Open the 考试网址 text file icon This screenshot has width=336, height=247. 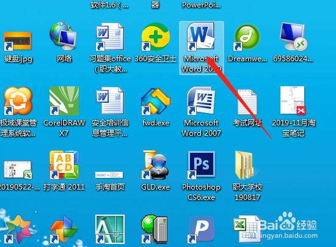click(247, 102)
